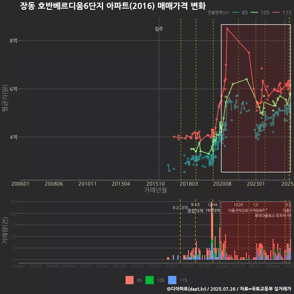Click the ©디아파트(dapt.kr) credit text
The height and width of the screenshot is (294, 294).
[x=187, y=289]
